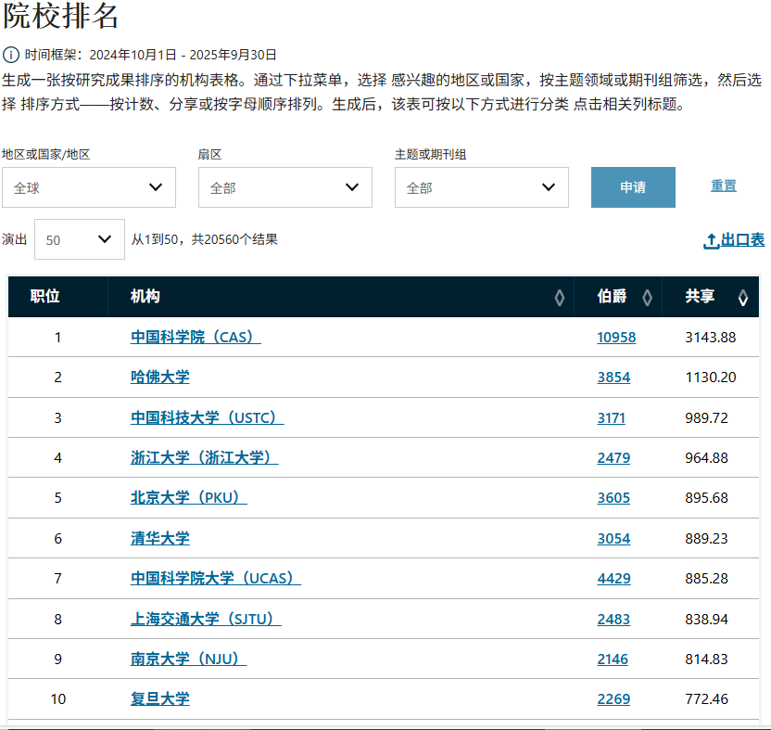Open 中国科技大学（USTC）link
Screen dimensions: 771x730
pos(207,417)
